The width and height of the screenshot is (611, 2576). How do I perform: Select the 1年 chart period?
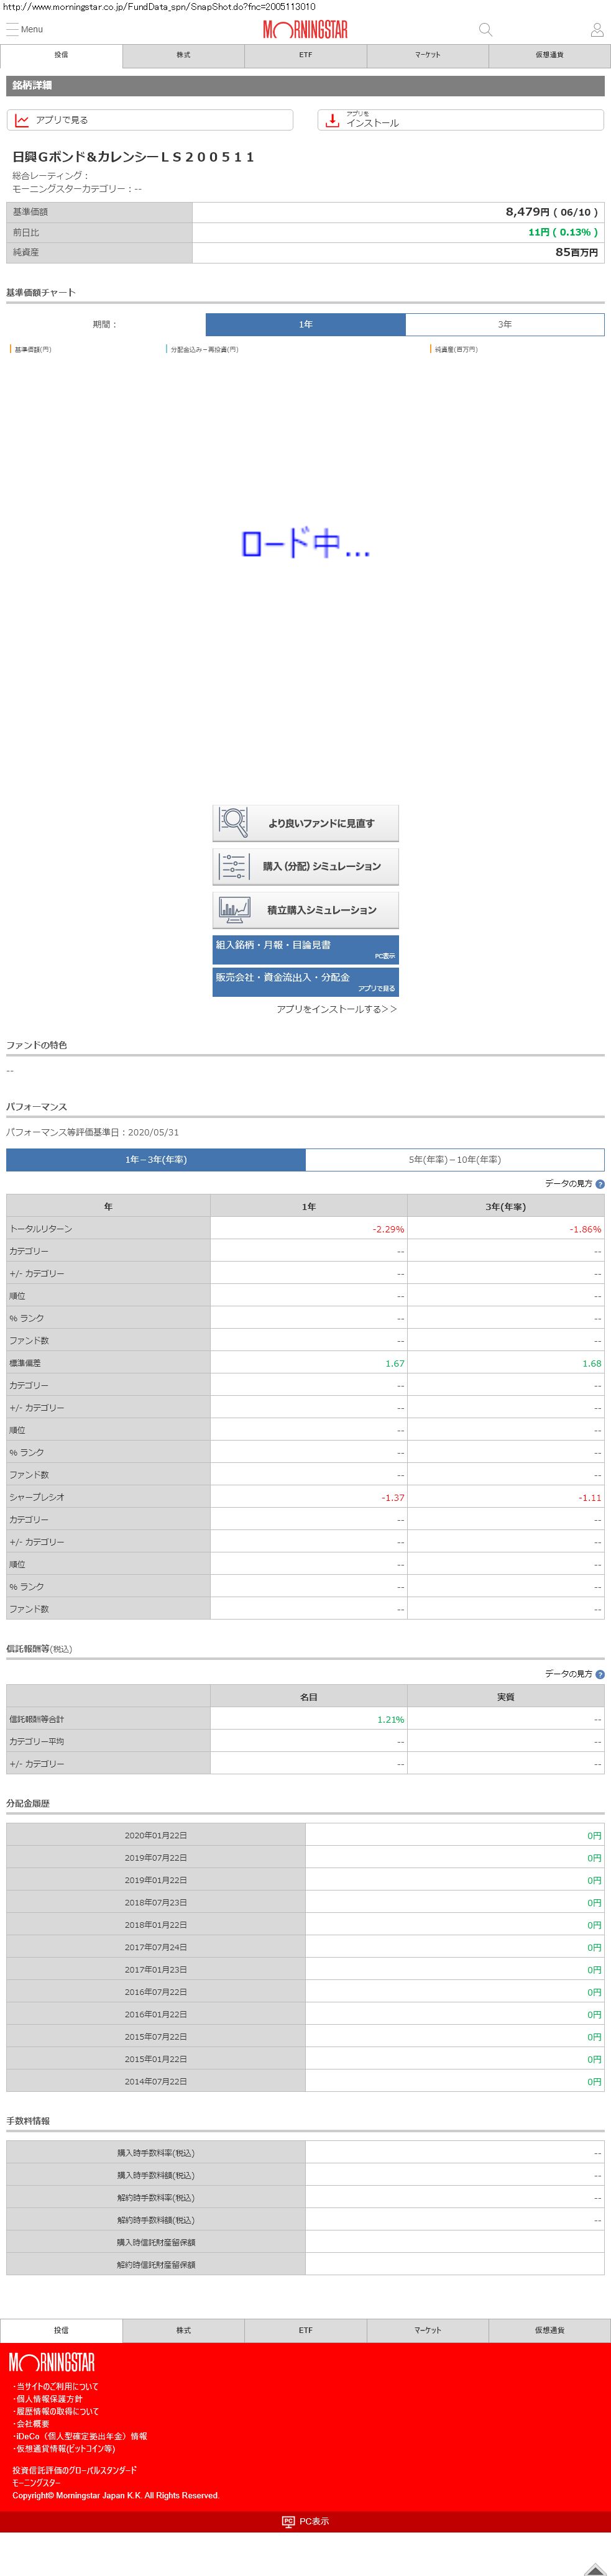(x=305, y=324)
